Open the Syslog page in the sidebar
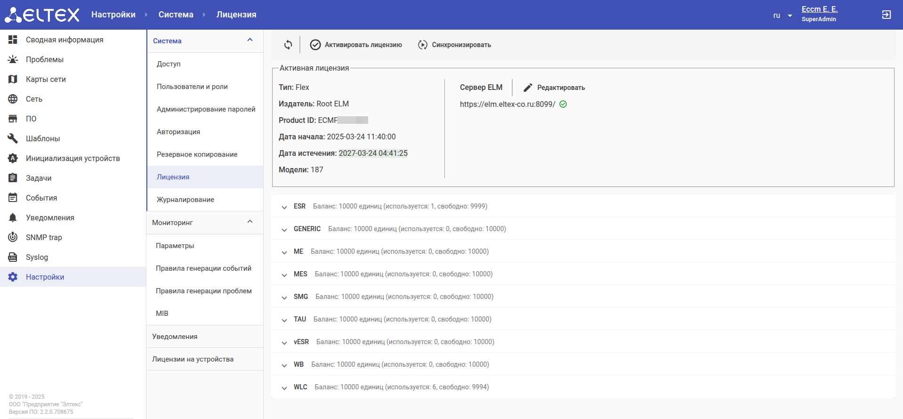The height and width of the screenshot is (419, 903). (x=37, y=257)
